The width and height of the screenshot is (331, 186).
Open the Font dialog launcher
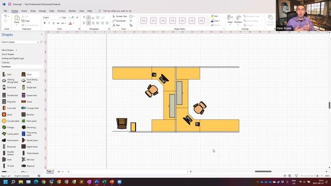click(79, 29)
